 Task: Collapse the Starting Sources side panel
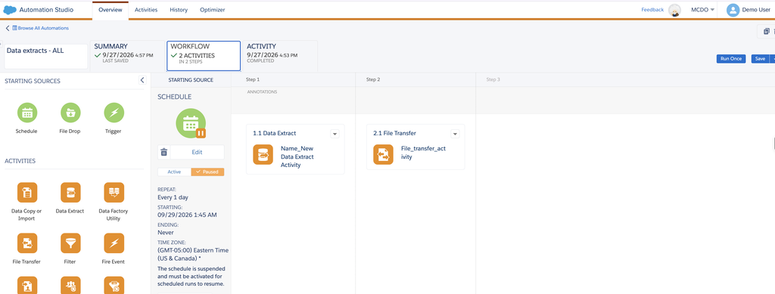[142, 80]
